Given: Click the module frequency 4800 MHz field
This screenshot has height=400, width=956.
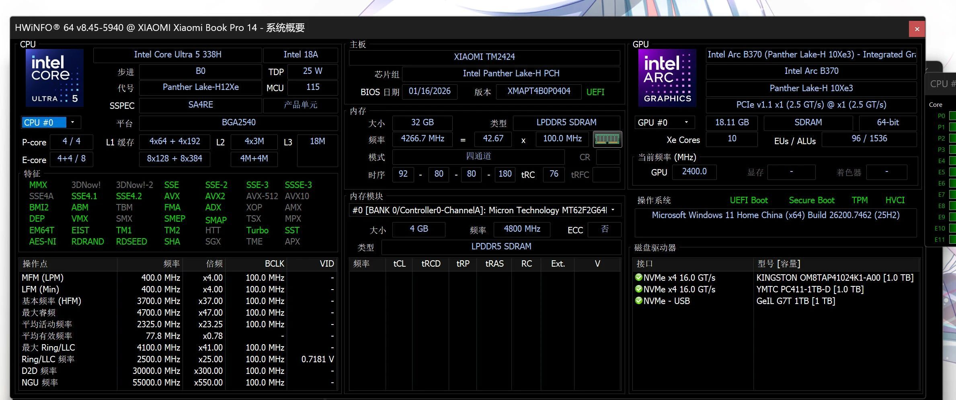Looking at the screenshot, I should pos(522,229).
